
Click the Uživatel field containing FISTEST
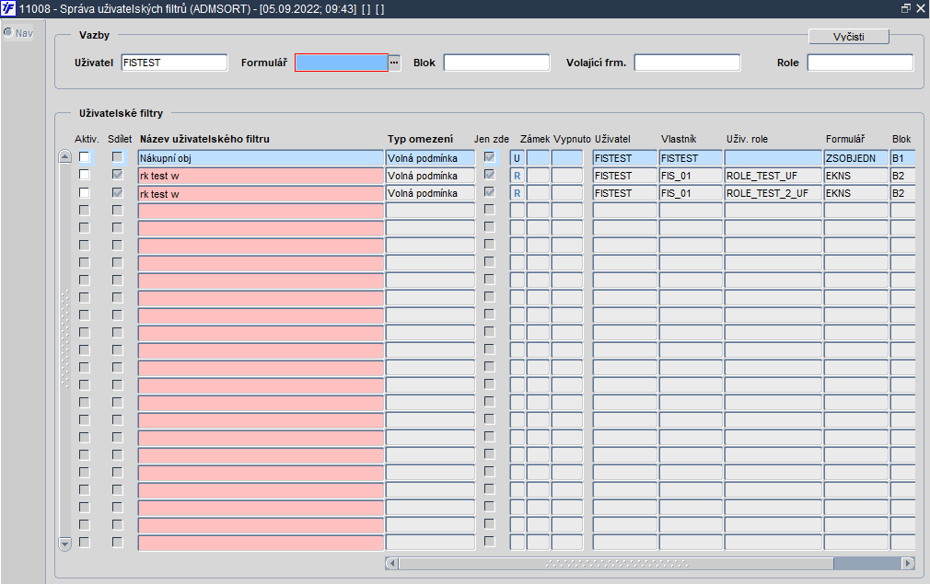click(174, 63)
